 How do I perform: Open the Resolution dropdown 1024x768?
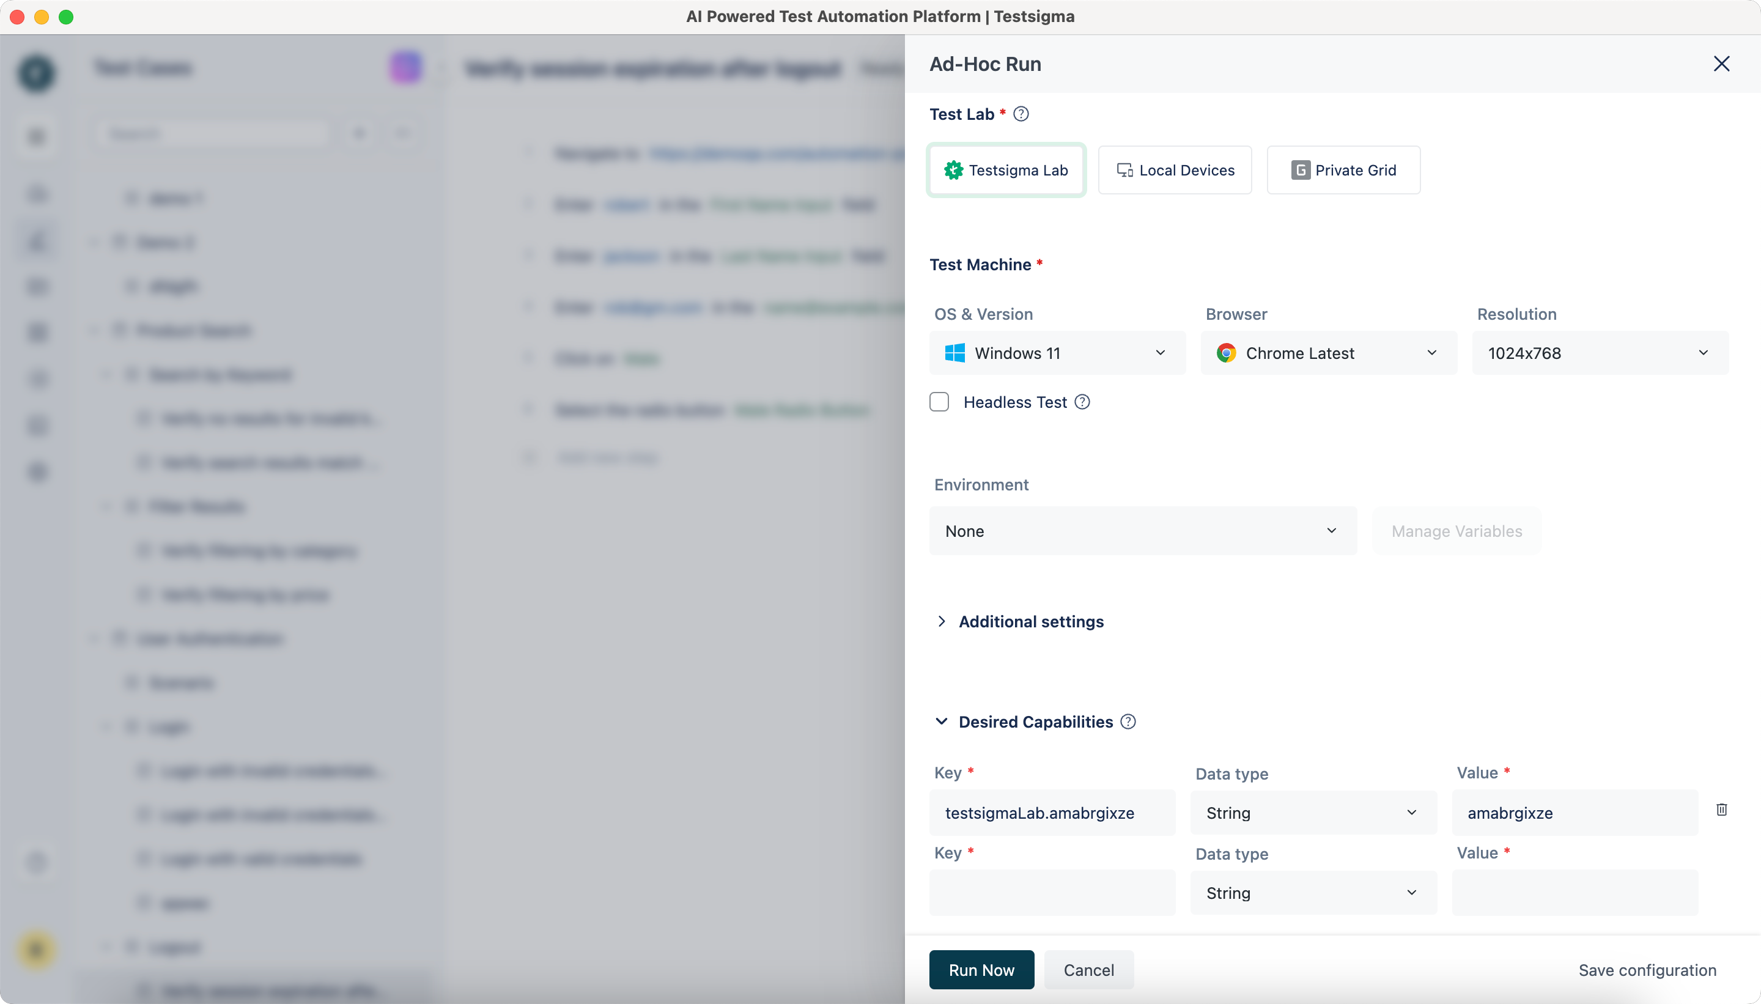pos(1600,353)
